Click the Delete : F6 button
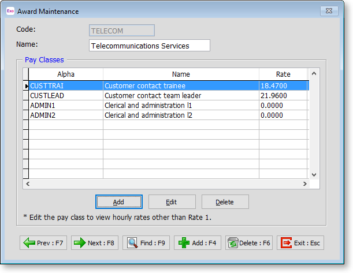The image size is (353, 273). pos(249,243)
